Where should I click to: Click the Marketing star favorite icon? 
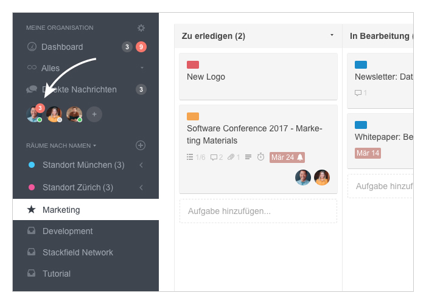31,210
